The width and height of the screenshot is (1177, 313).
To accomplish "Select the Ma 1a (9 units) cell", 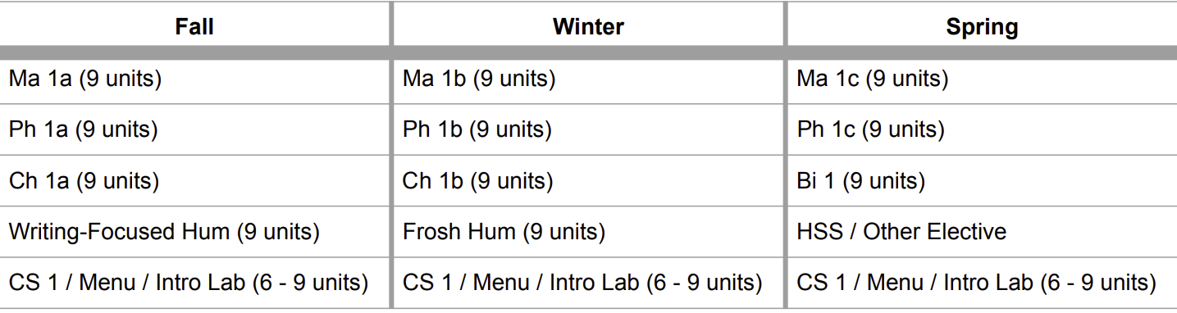I will pyautogui.click(x=194, y=79).
